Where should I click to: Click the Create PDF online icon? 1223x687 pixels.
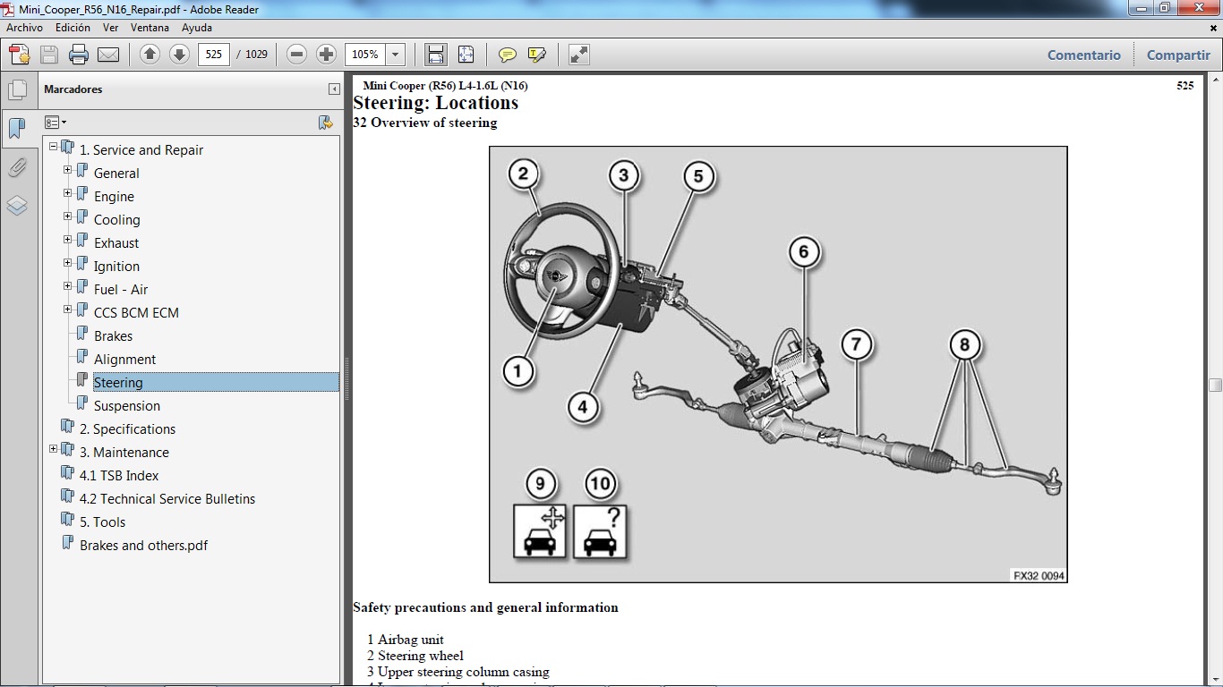19,55
